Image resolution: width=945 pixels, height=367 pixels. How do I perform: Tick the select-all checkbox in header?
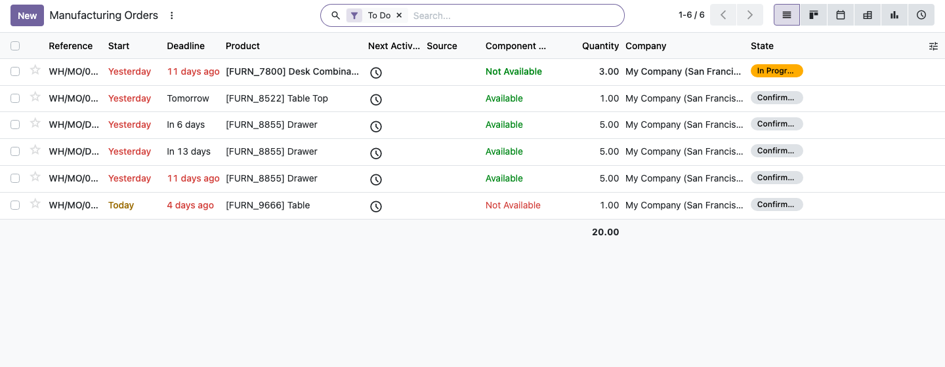click(15, 46)
